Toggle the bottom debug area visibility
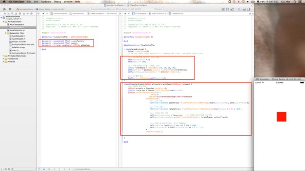This screenshot has width=305, height=171. click(x=244, y=9)
